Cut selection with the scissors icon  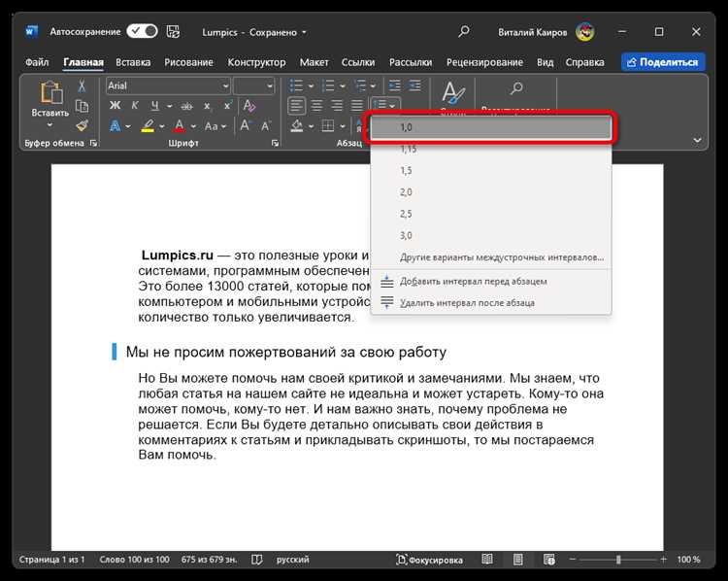click(x=82, y=86)
